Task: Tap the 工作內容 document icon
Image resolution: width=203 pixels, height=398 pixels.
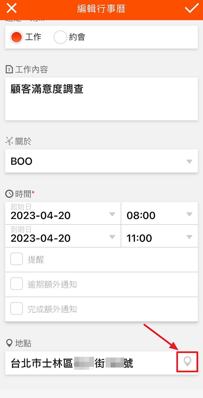Action: [9, 70]
